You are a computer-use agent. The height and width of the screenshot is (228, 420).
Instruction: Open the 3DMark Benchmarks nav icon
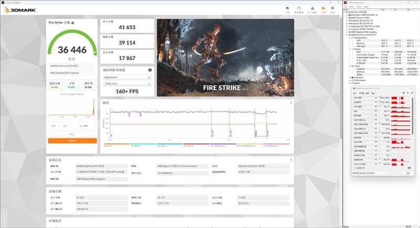pyautogui.click(x=299, y=8)
